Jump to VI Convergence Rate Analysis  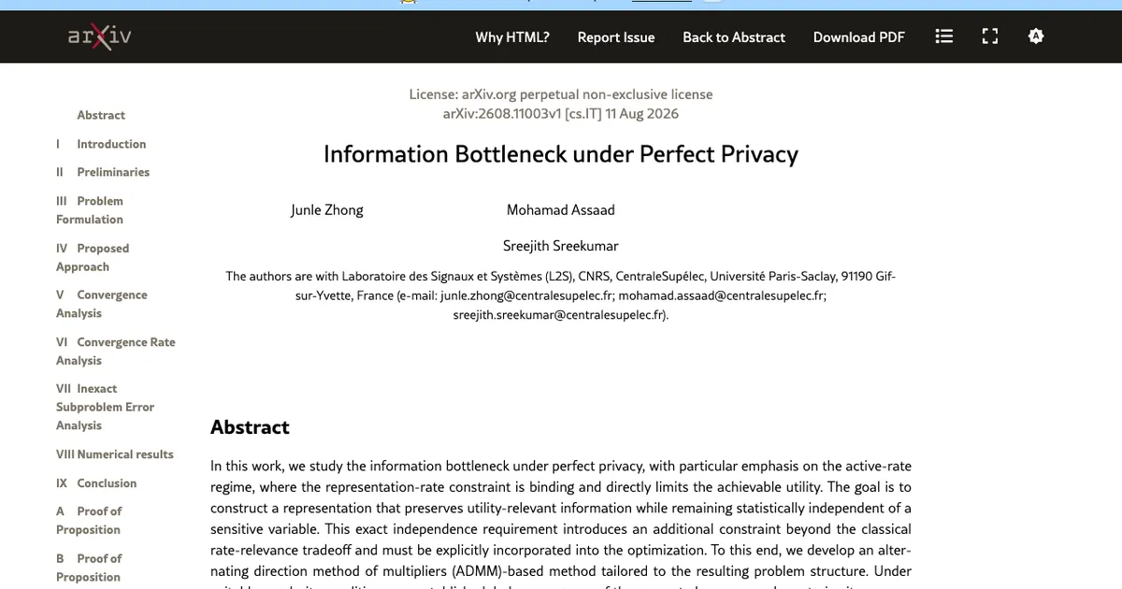(x=116, y=351)
